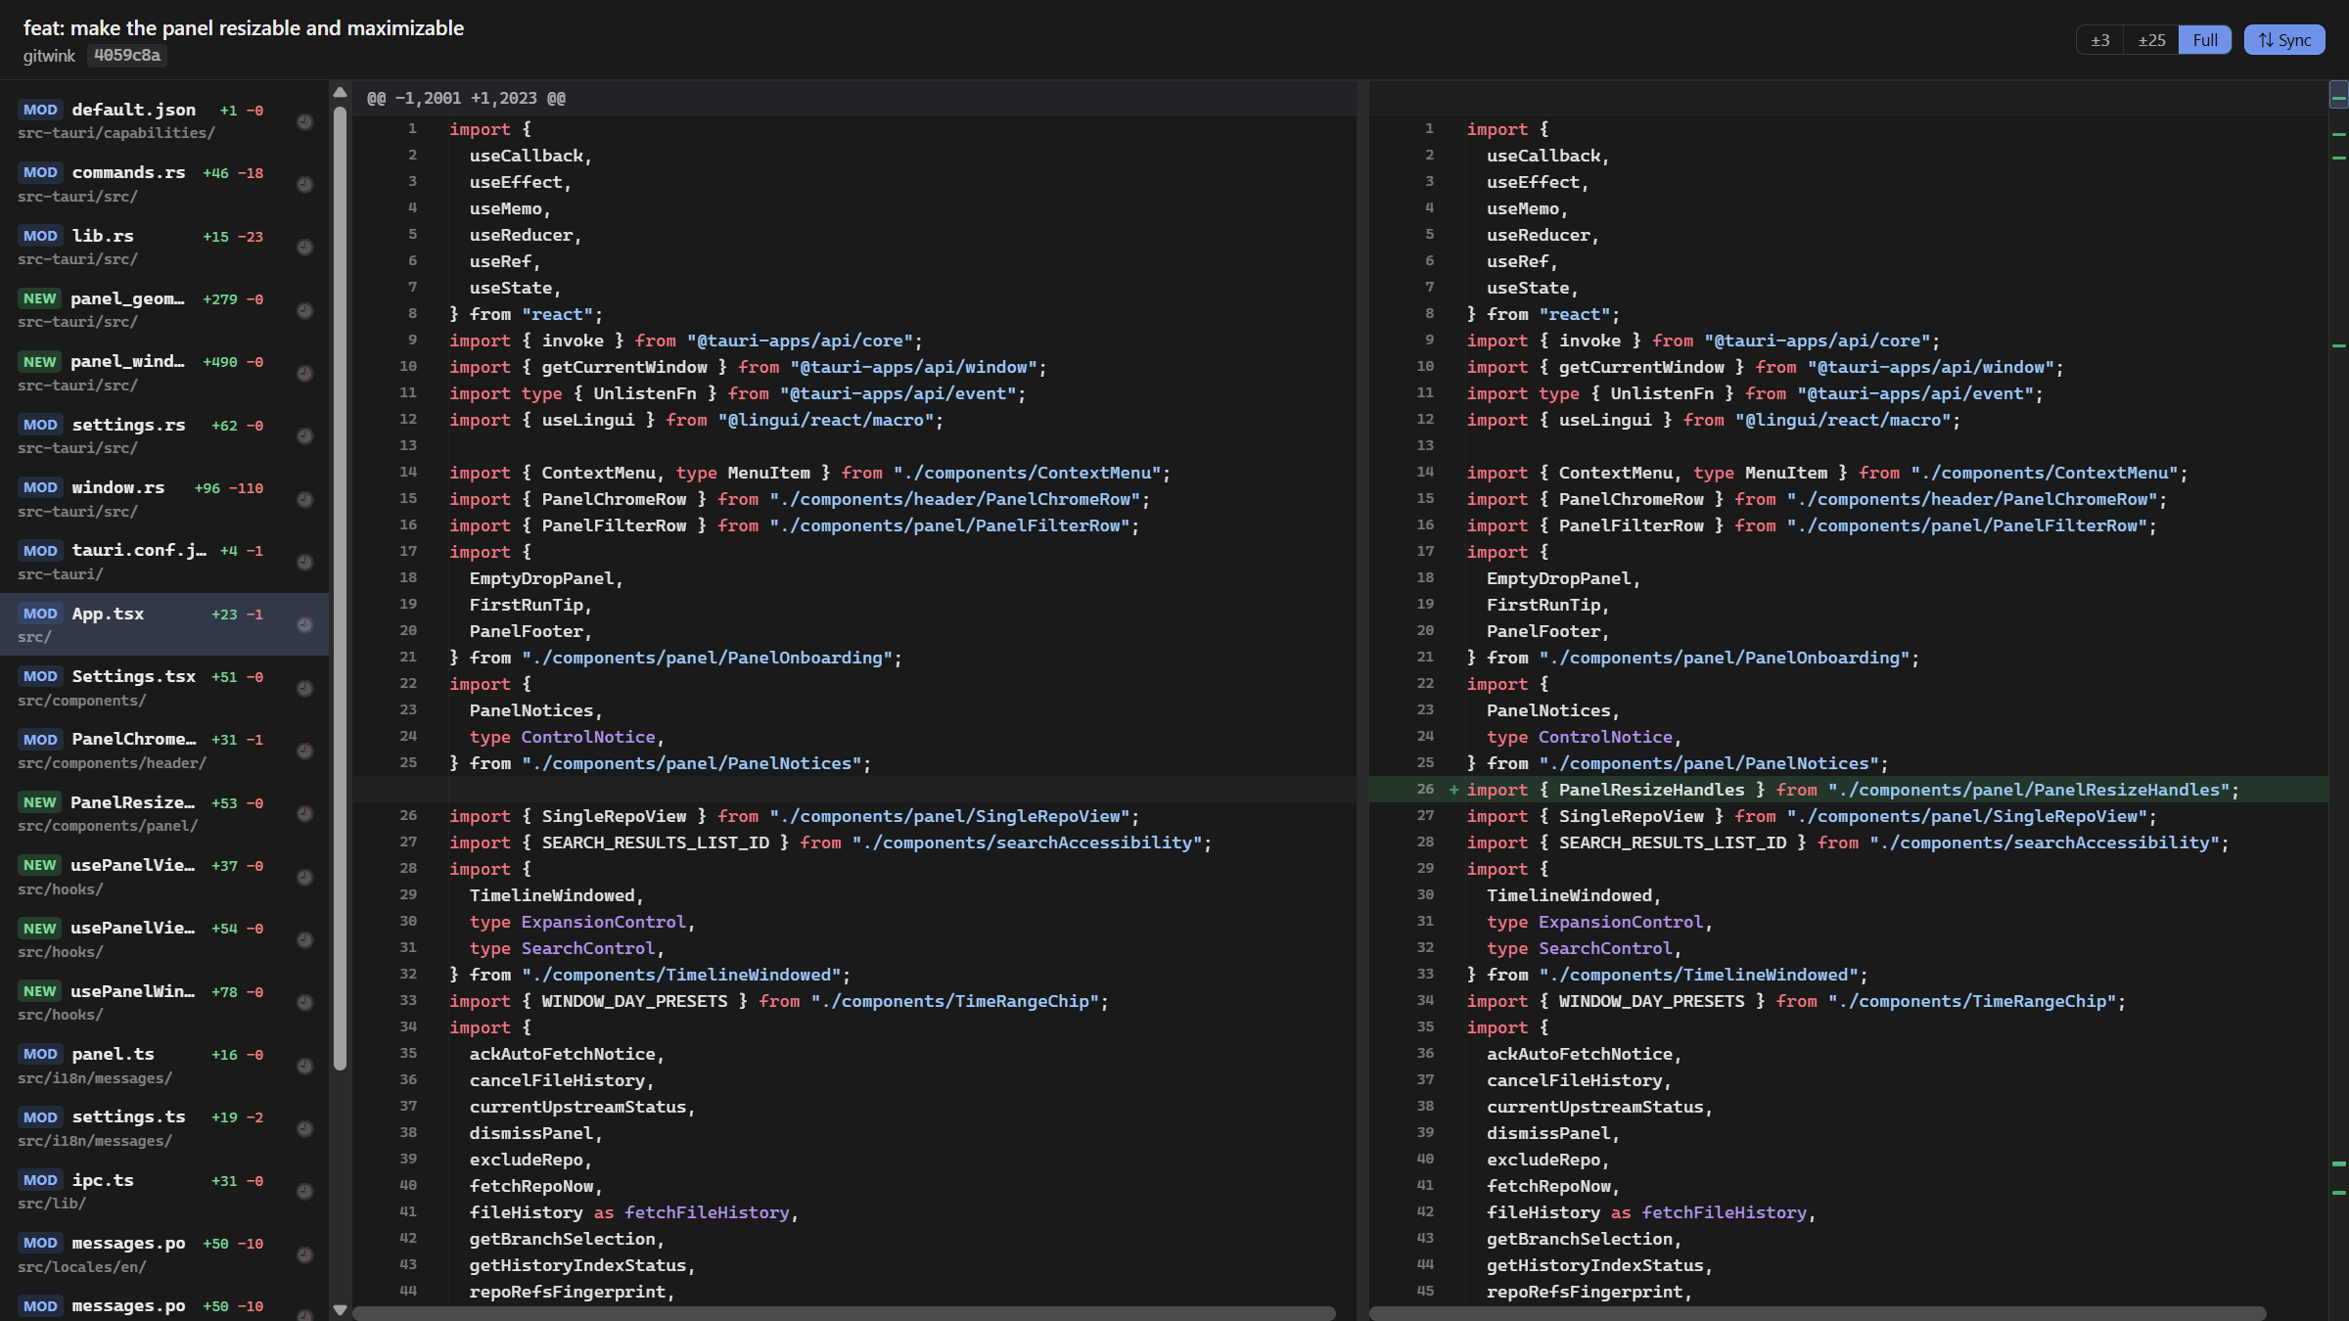Click clock icon on usePanelVie +54 row

coord(305,939)
